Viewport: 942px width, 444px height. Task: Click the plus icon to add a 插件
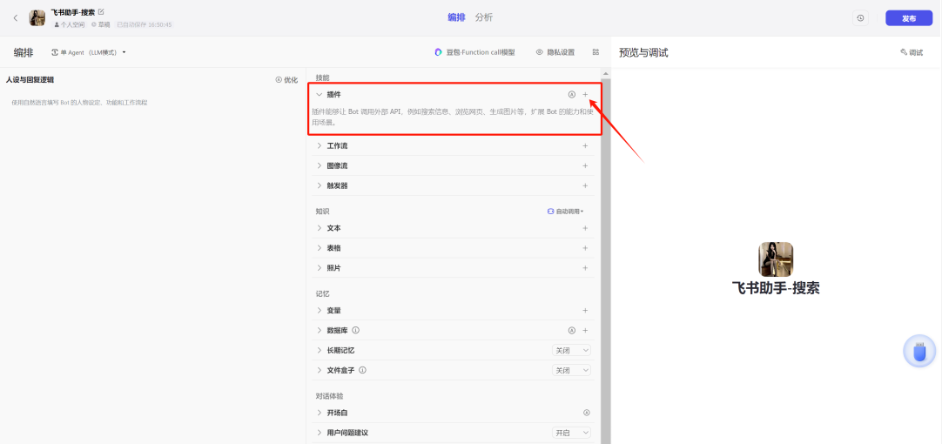coord(585,94)
